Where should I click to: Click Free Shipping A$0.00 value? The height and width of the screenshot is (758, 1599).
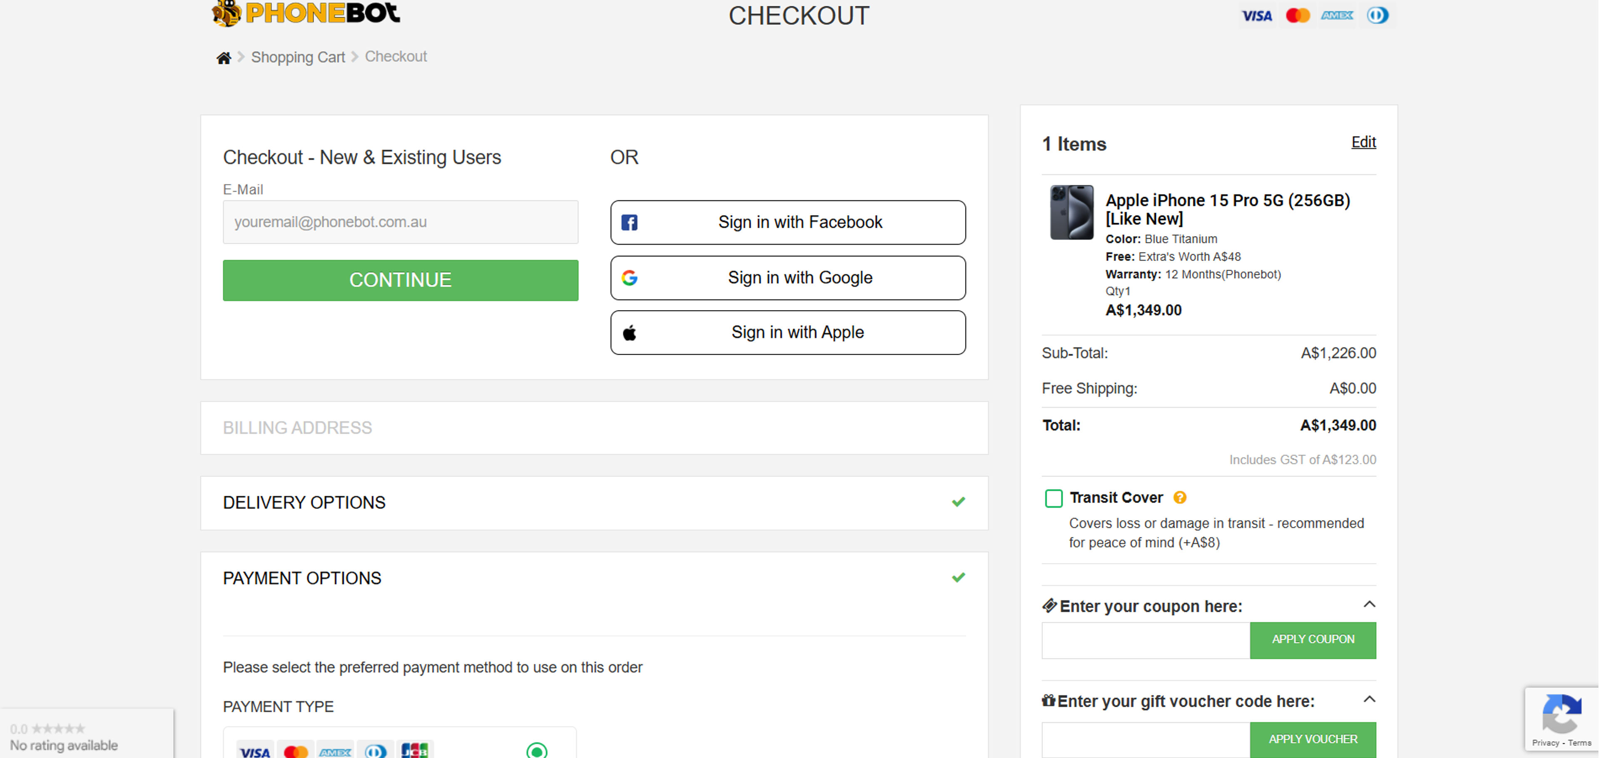coord(1352,388)
